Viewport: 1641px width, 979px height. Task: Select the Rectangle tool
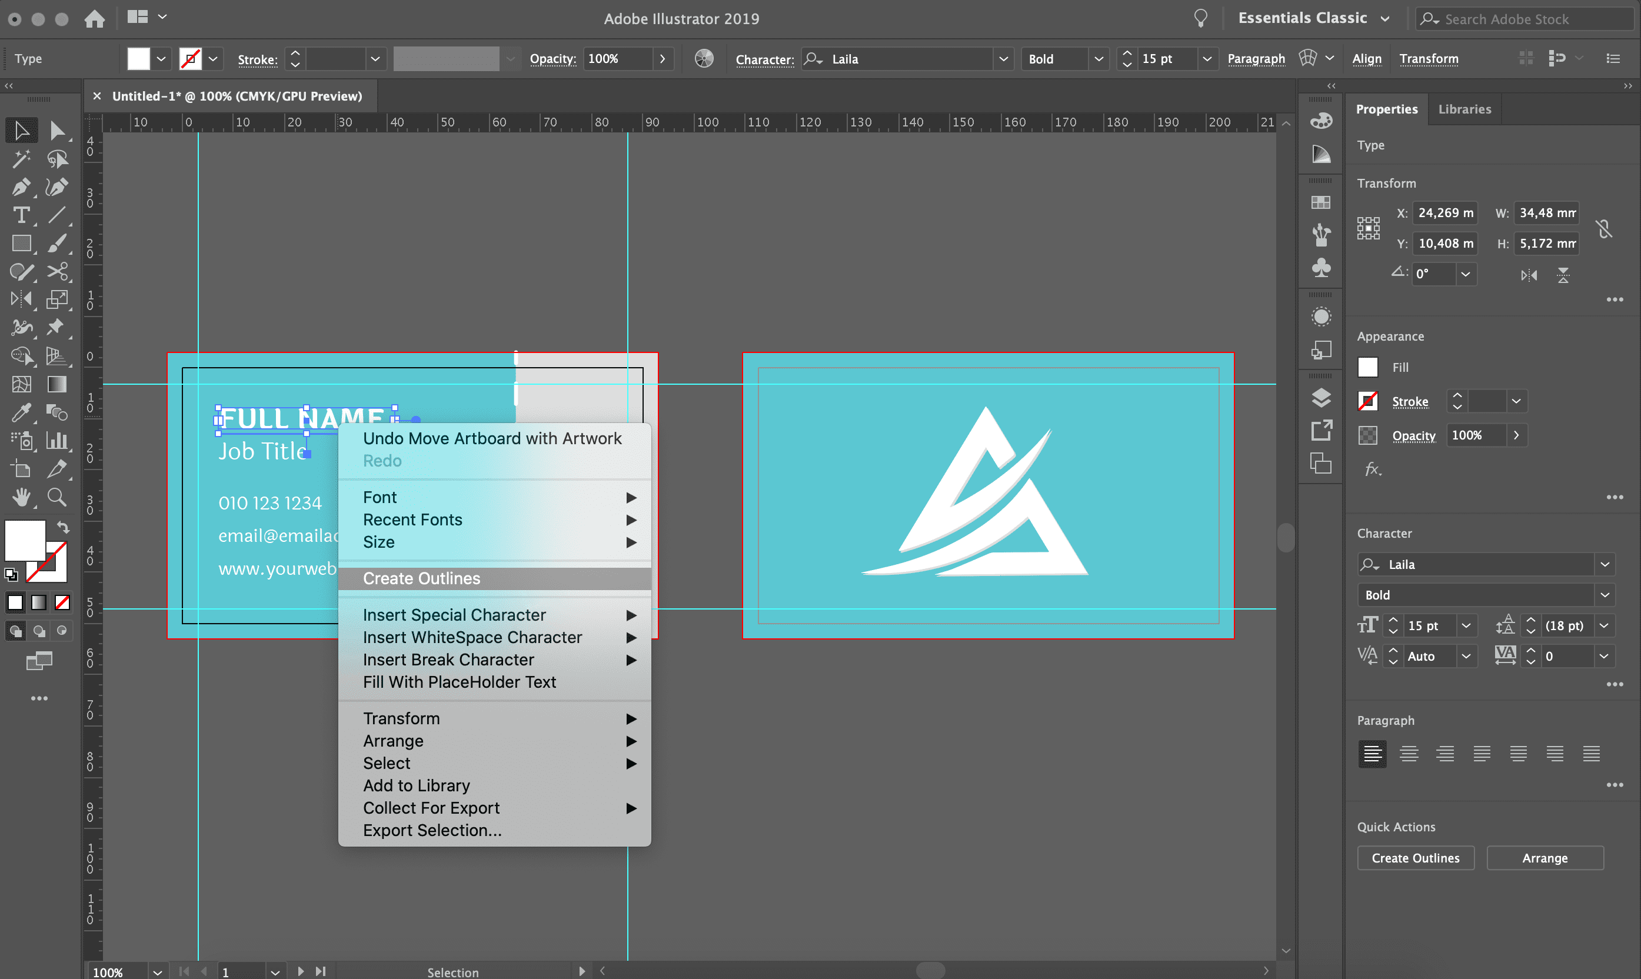(x=21, y=244)
